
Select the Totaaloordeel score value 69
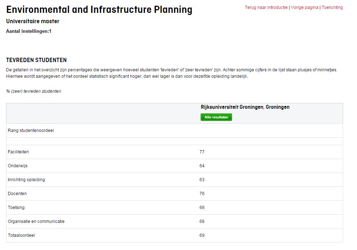pos(202,235)
